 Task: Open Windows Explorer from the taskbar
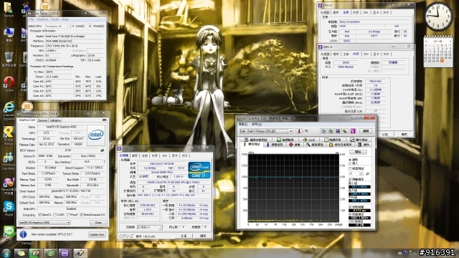(21, 253)
